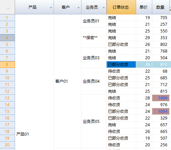Select row header number 8
The width and height of the screenshot is (171, 150).
coord(7,65)
